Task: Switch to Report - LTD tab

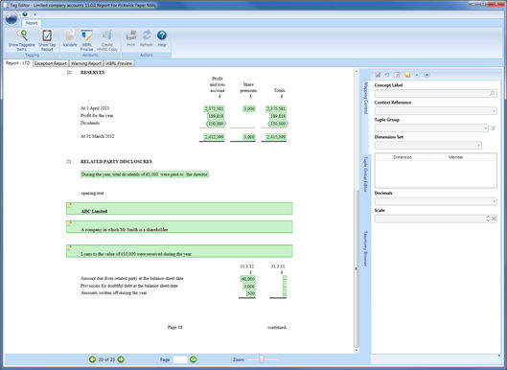Action: point(18,63)
